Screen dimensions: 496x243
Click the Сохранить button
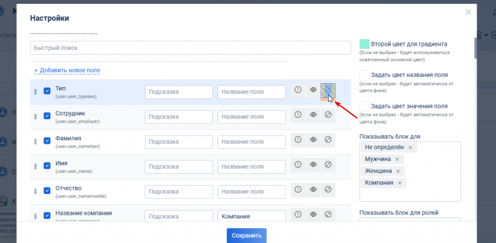(x=247, y=236)
